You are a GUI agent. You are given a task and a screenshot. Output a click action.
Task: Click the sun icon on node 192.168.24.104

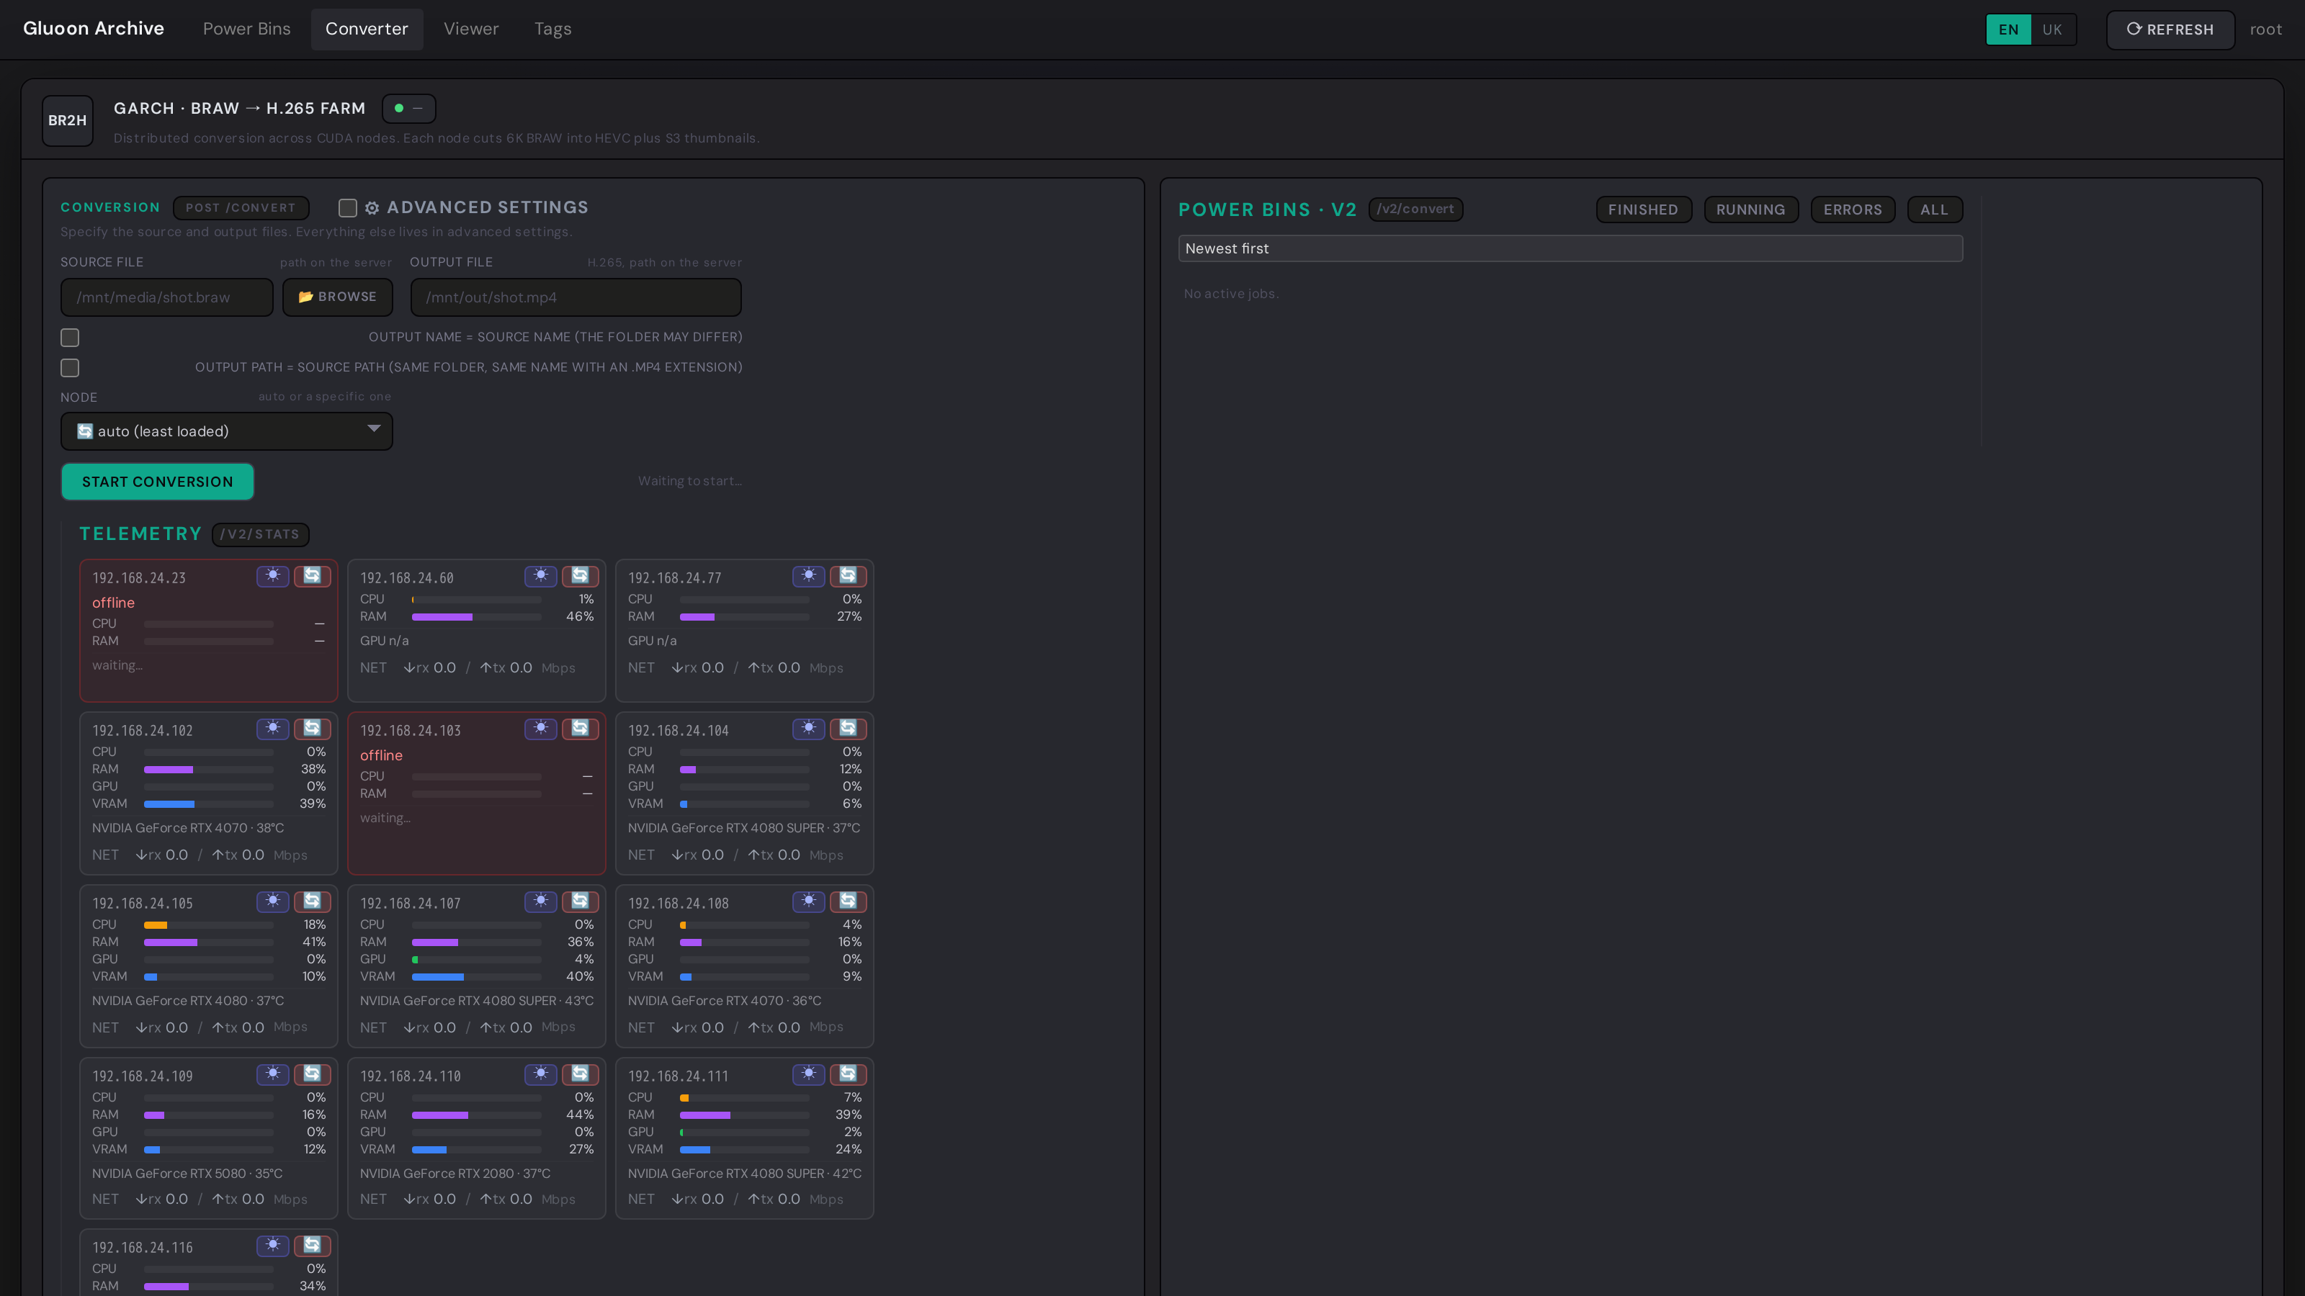pyautogui.click(x=809, y=729)
